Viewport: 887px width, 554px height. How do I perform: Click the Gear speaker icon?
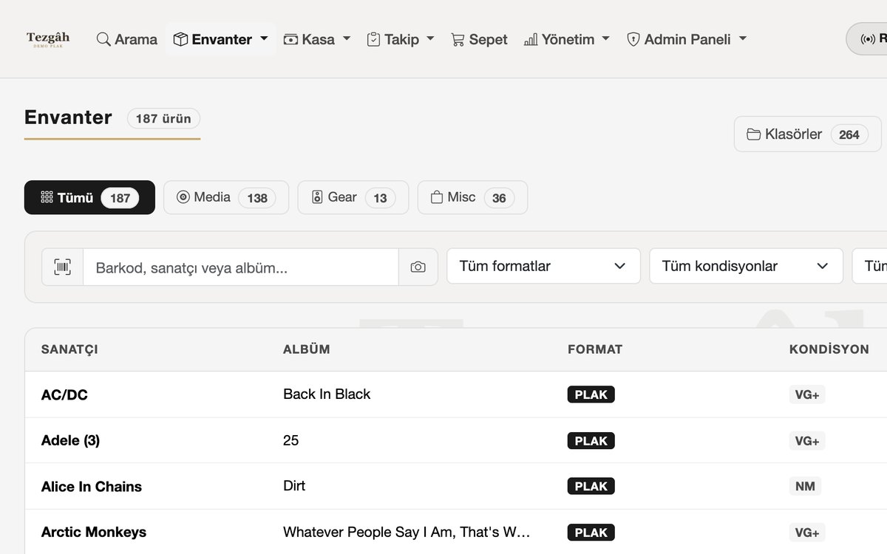click(x=317, y=197)
